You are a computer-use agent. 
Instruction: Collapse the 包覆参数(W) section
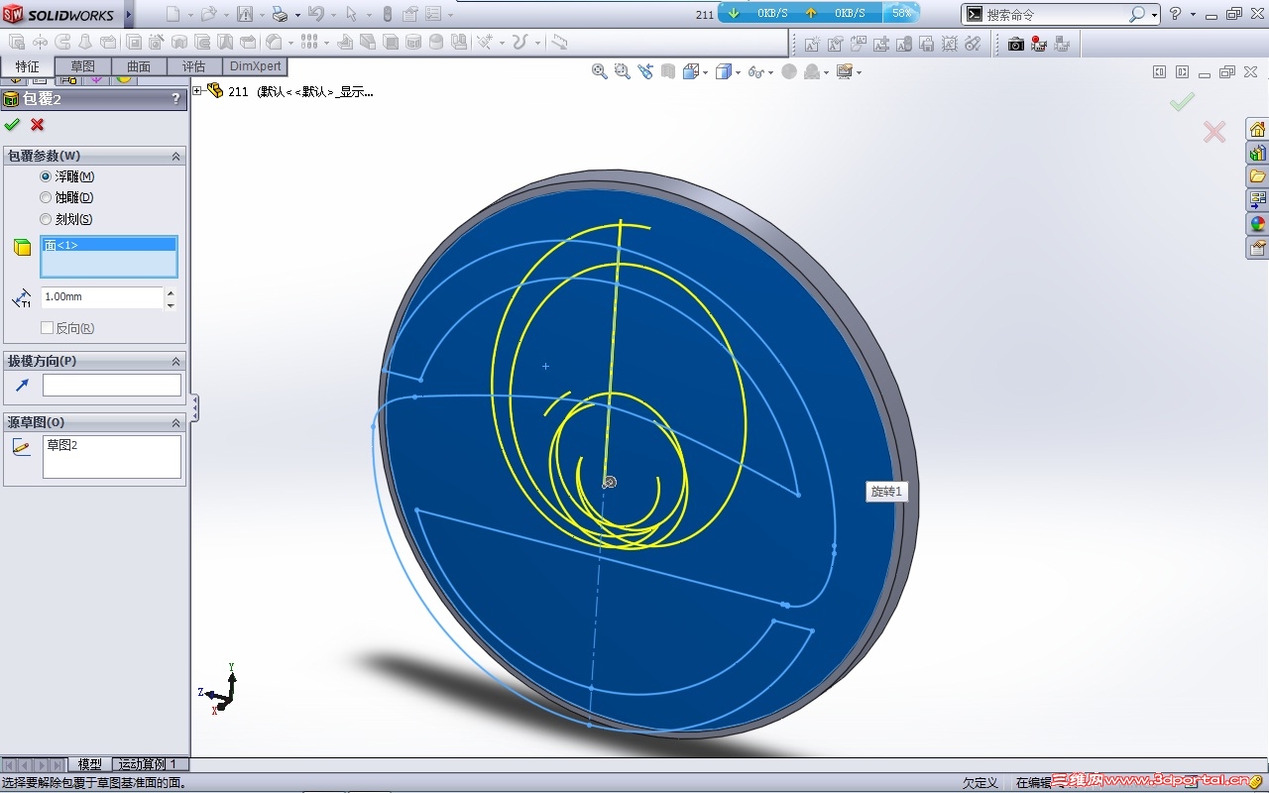[x=176, y=157]
